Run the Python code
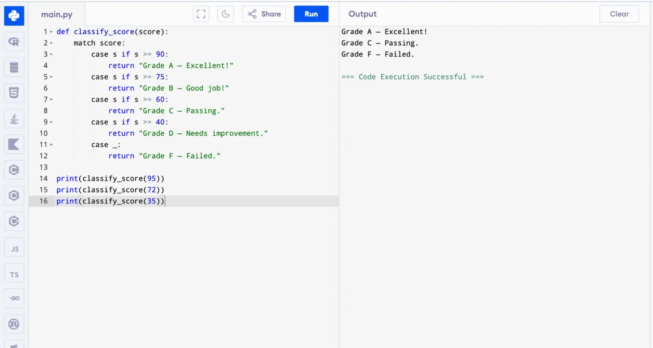Image resolution: width=653 pixels, height=348 pixels. (311, 14)
